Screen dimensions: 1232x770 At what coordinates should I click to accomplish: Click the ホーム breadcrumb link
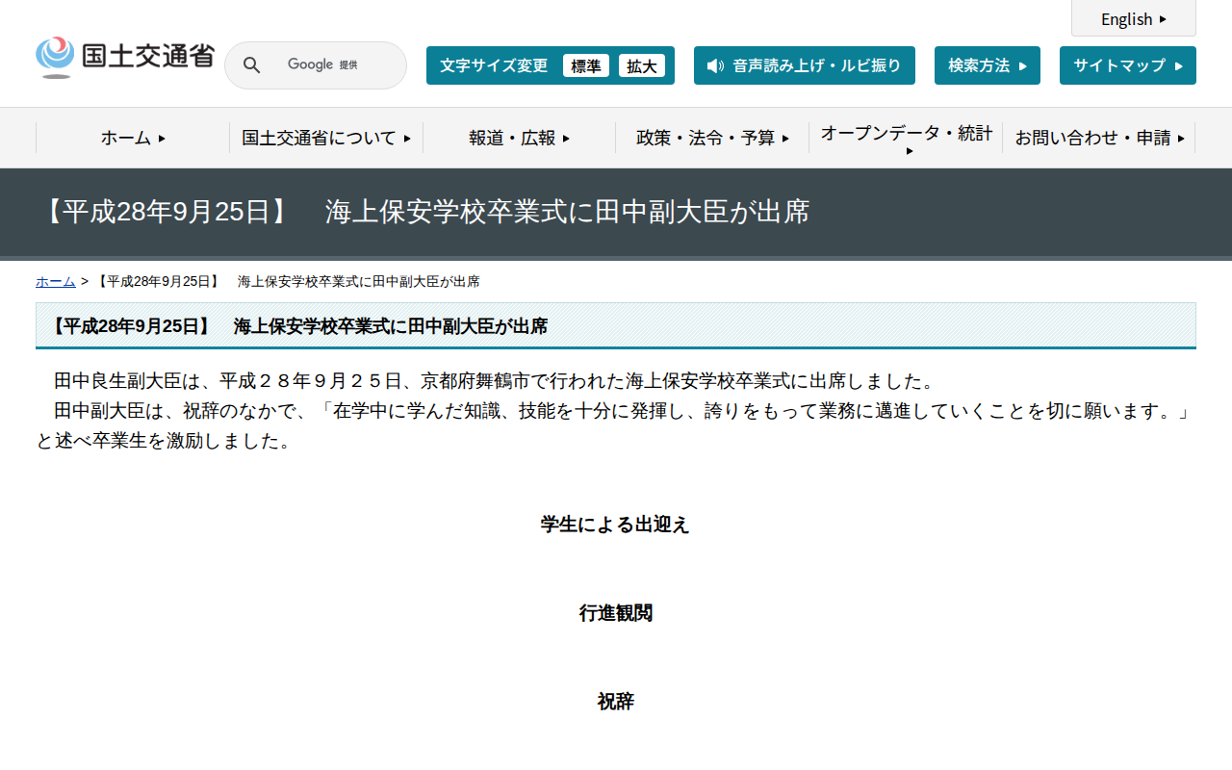54,281
